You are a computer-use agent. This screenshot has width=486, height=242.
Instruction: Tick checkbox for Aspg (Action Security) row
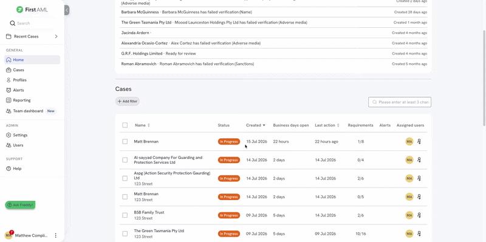(125, 178)
